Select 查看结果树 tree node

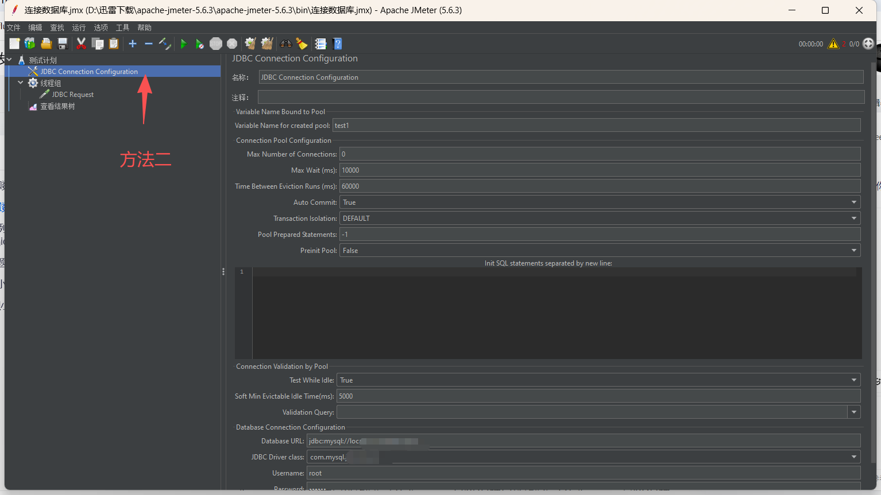point(57,106)
